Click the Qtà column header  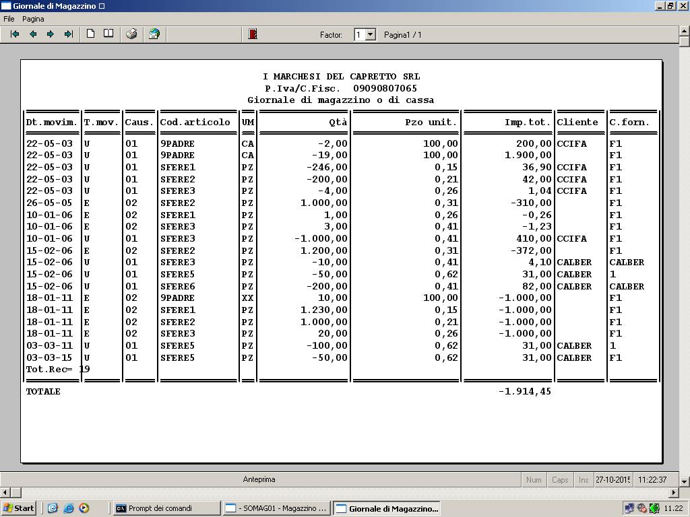[x=338, y=123]
